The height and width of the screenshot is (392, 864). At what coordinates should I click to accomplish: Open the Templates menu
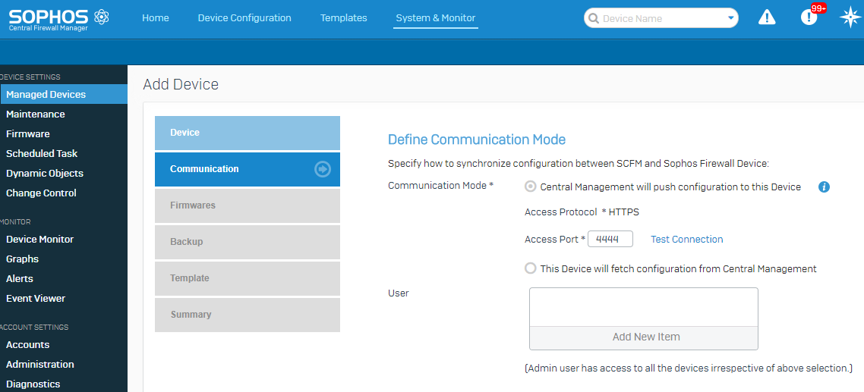coord(344,18)
